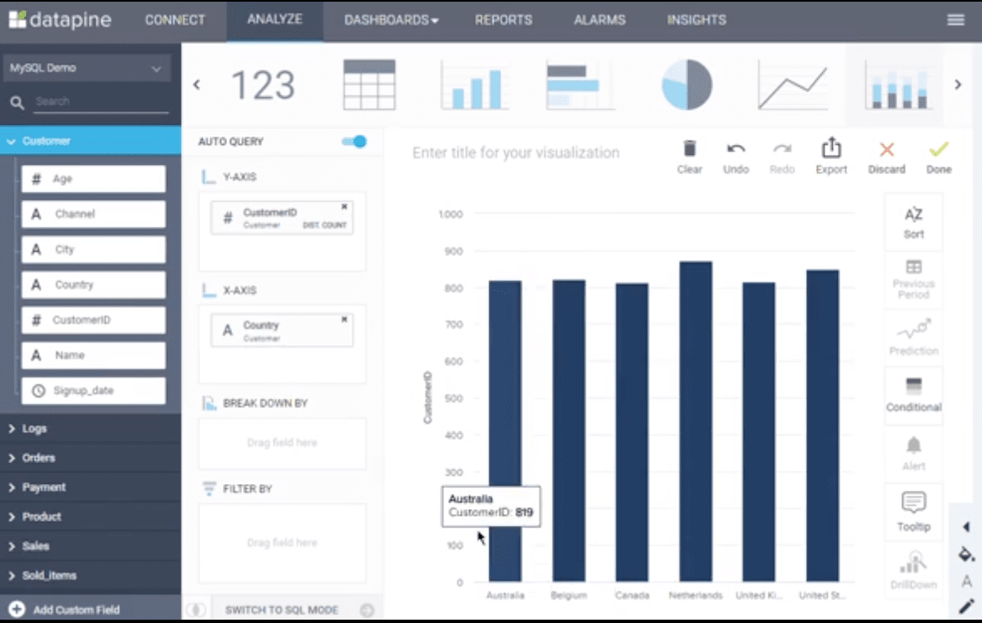Select the table visualization type
This screenshot has width=982, height=623.
[369, 84]
